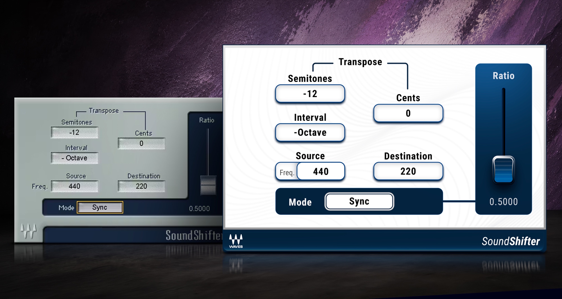
Task: Click the Ratio value 0.5000 in the new plugin
Action: [503, 201]
